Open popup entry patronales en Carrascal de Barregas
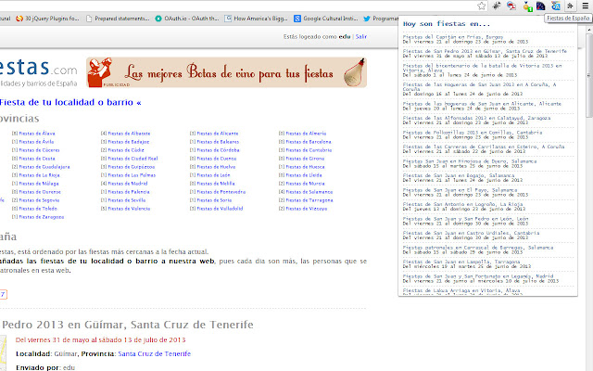 coord(478,248)
